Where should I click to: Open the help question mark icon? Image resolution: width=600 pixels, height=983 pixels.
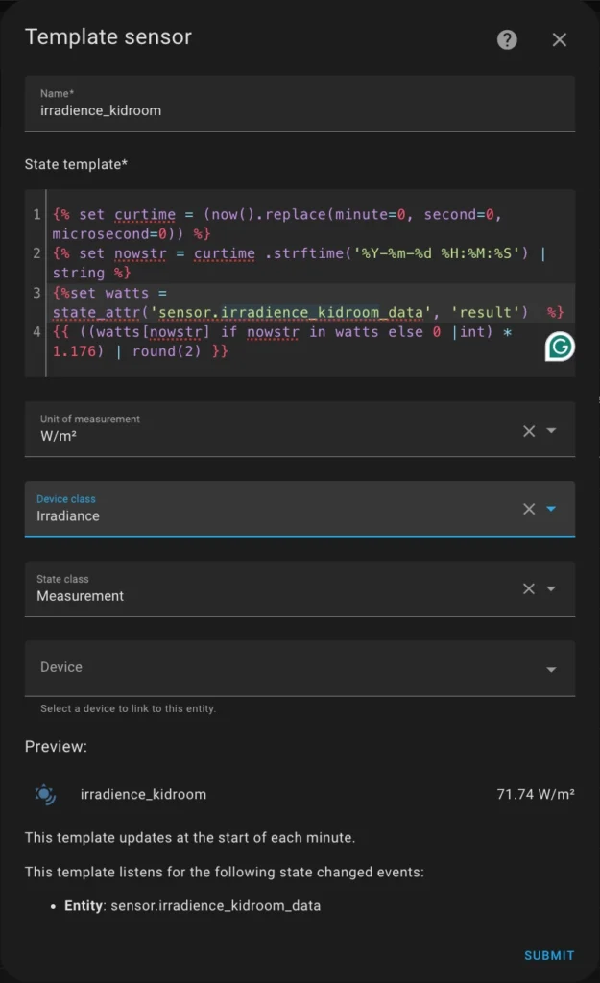click(507, 39)
